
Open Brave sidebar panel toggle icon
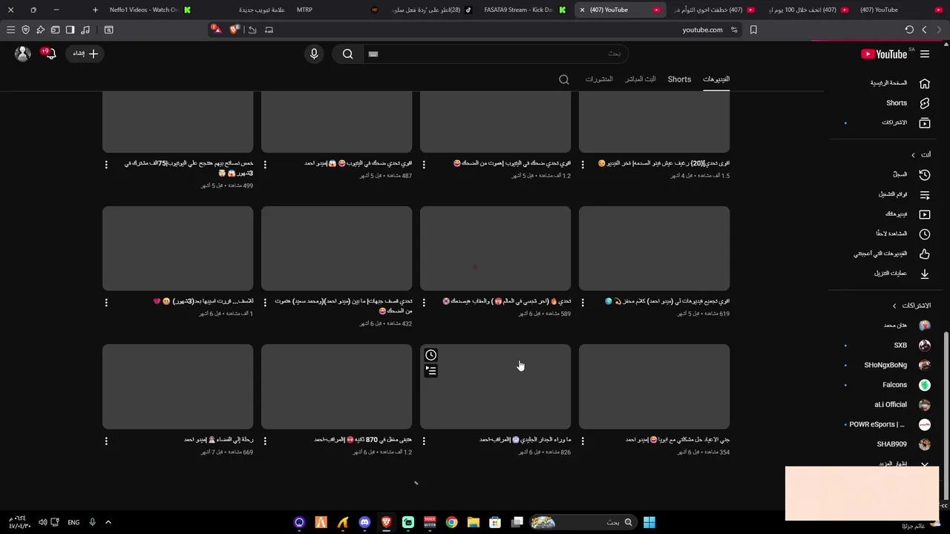(x=70, y=30)
